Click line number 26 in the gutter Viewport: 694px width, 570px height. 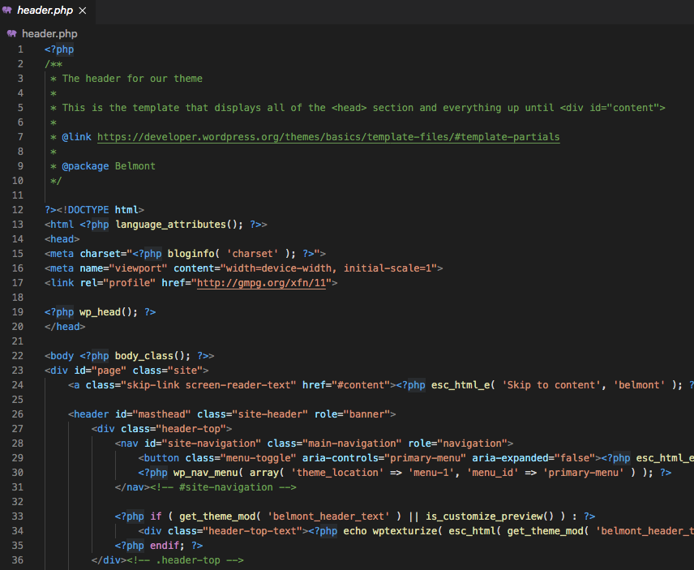coord(18,414)
